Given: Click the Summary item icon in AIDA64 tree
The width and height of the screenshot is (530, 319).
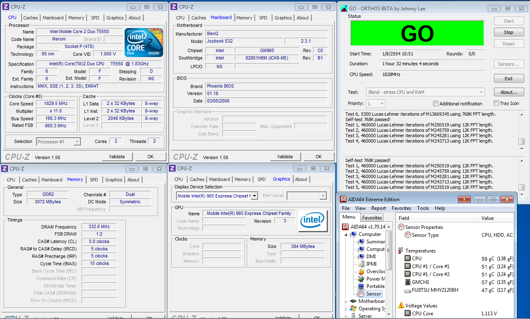Looking at the screenshot, I should pyautogui.click(x=361, y=242).
